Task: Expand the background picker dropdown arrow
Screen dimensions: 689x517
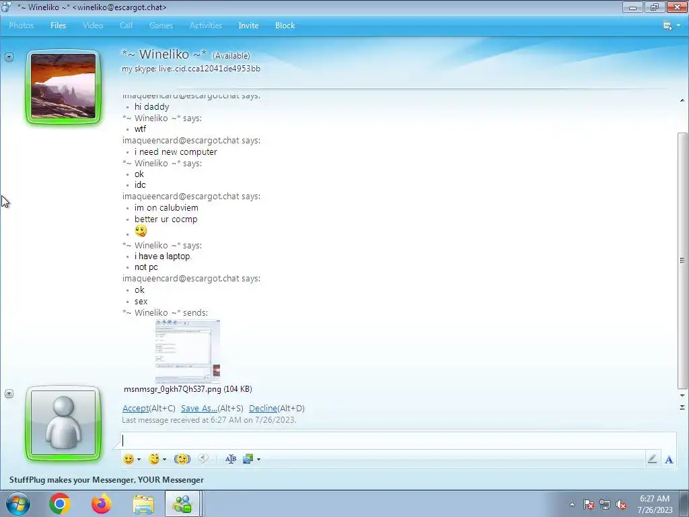Action: (x=259, y=459)
